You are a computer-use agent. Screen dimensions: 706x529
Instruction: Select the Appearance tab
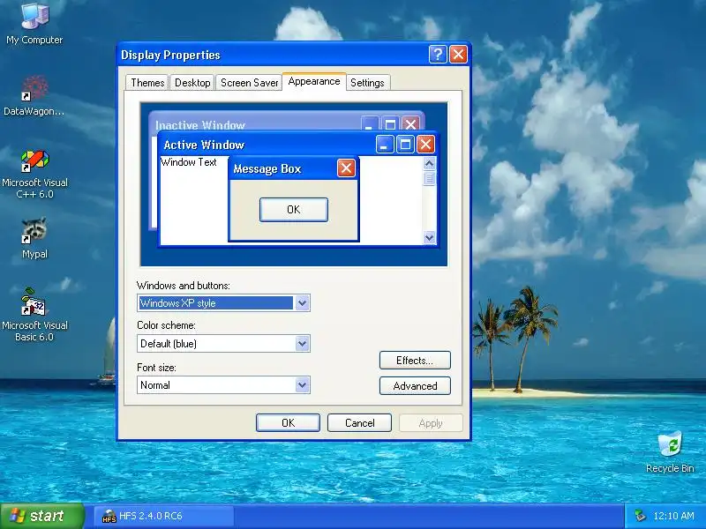[314, 81]
